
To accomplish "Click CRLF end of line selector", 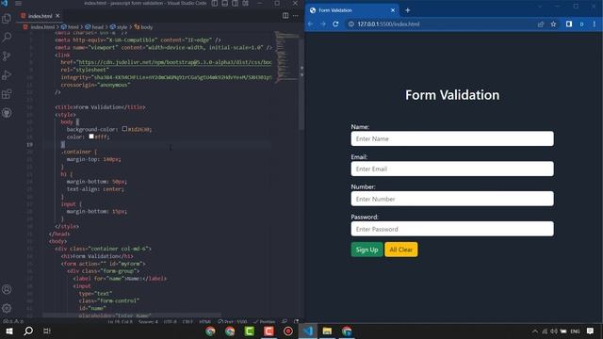I will point(187,322).
